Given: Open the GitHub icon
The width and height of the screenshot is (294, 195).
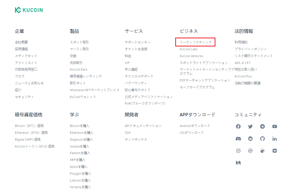Looking at the screenshot, I should pos(262,139).
